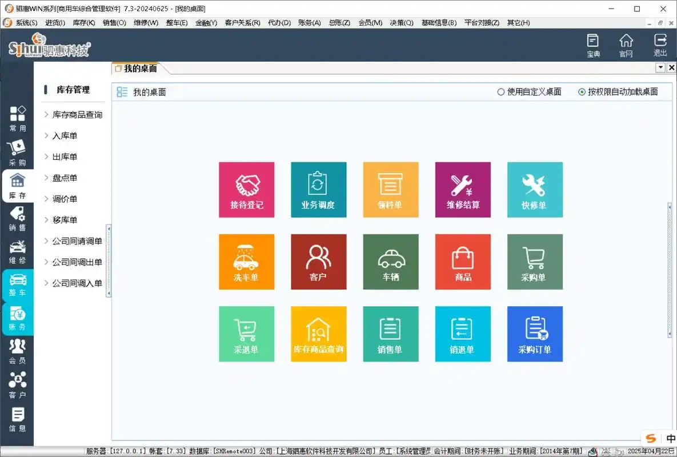Click the 宝典 icon in the top bar
Viewport: 677px width, 457px height.
pos(592,45)
